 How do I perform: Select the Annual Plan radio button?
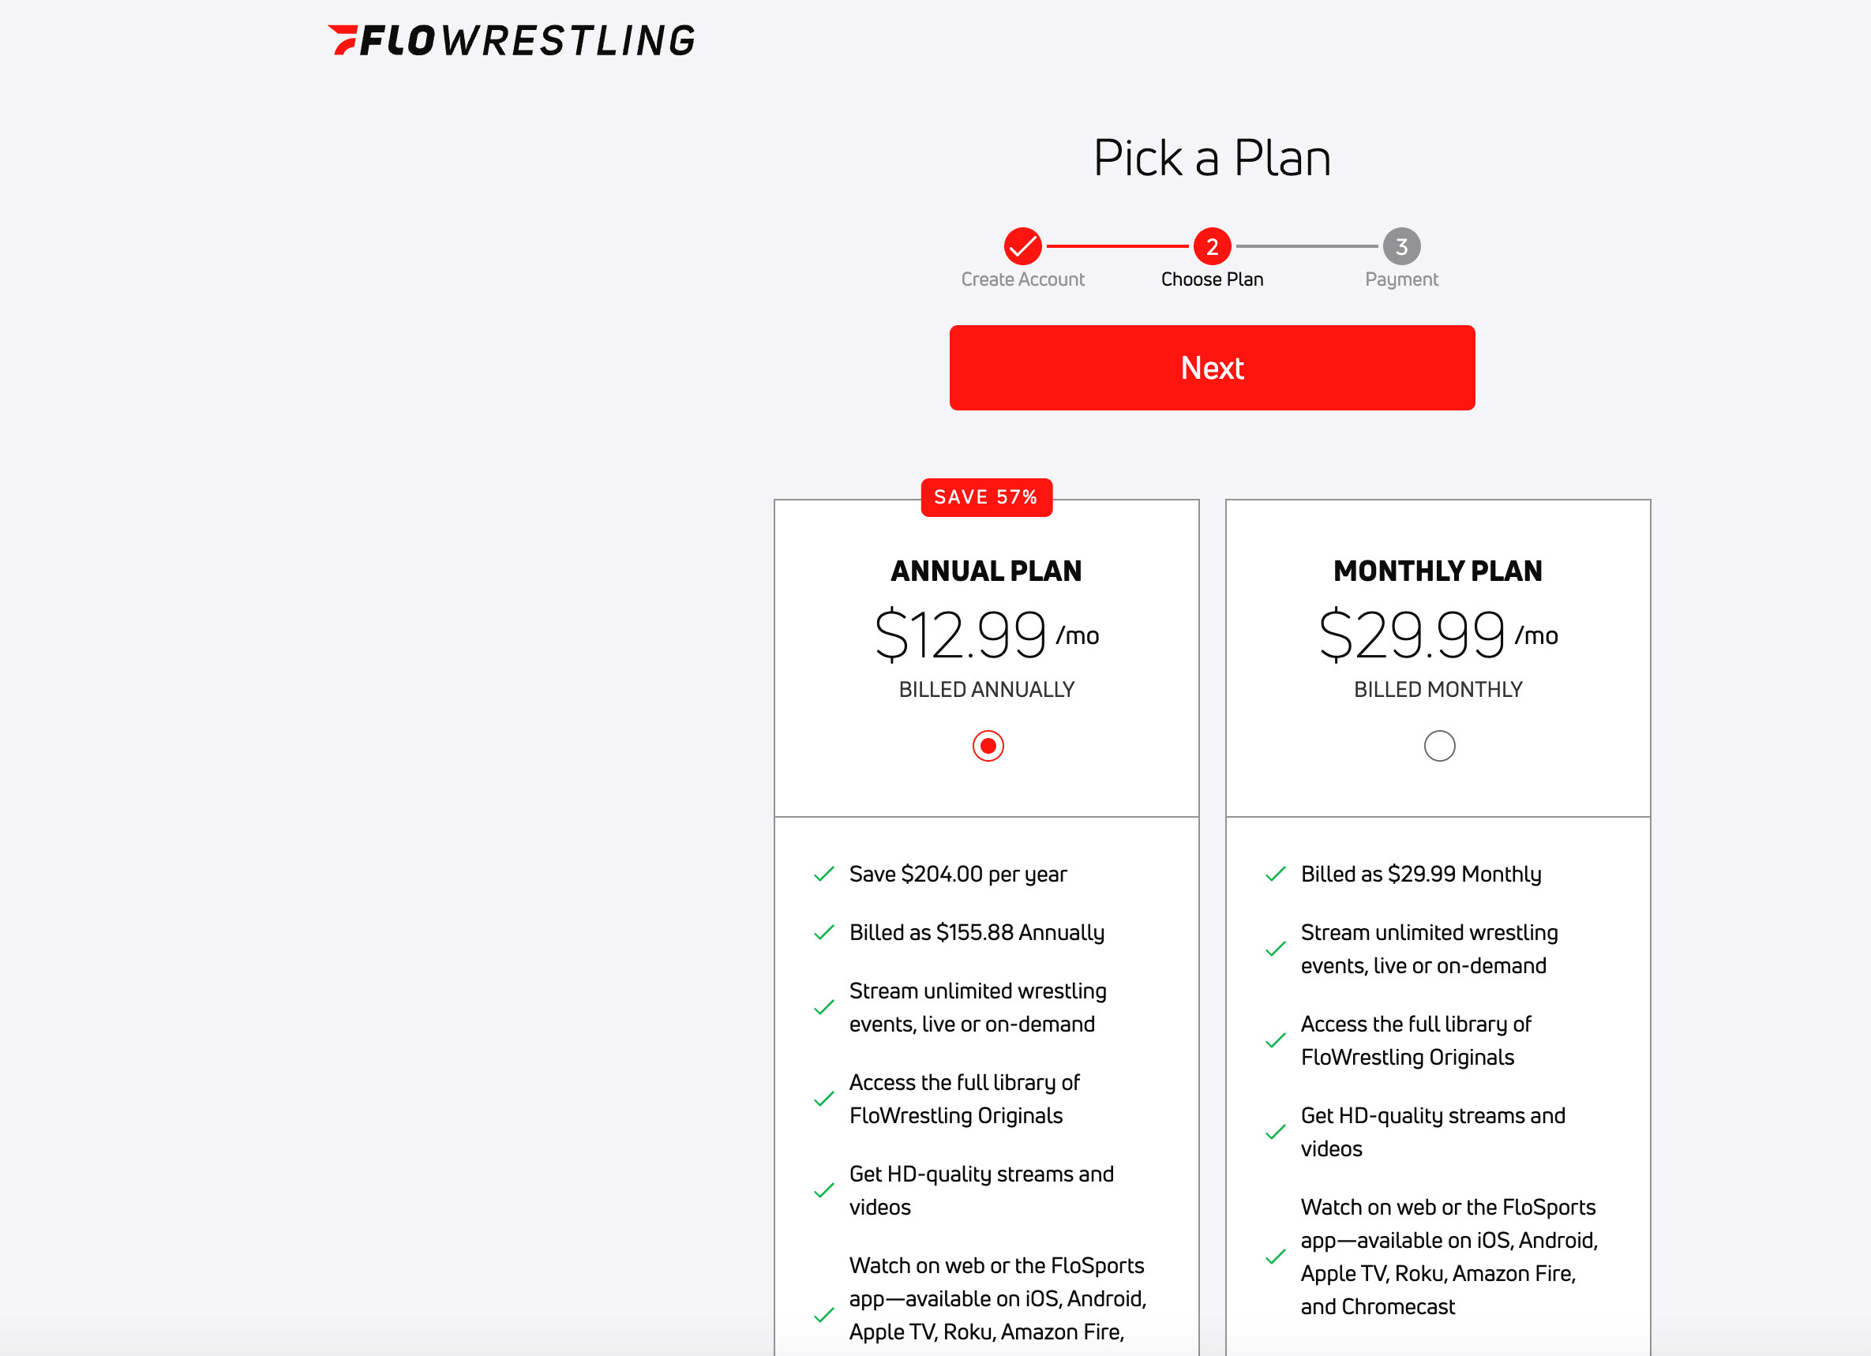point(988,746)
